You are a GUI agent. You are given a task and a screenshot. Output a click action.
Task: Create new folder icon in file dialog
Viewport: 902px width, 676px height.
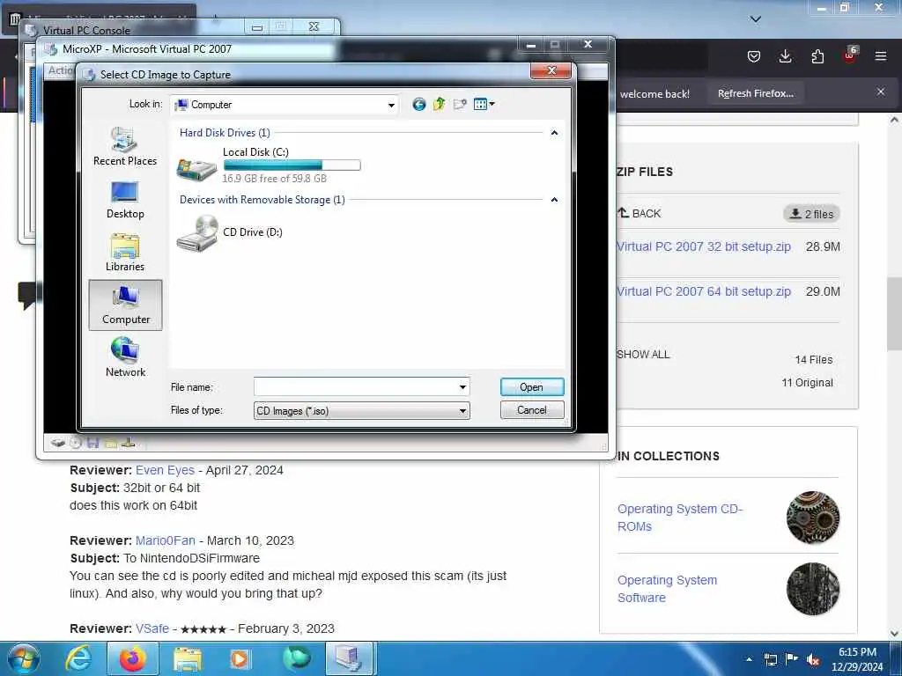point(460,104)
